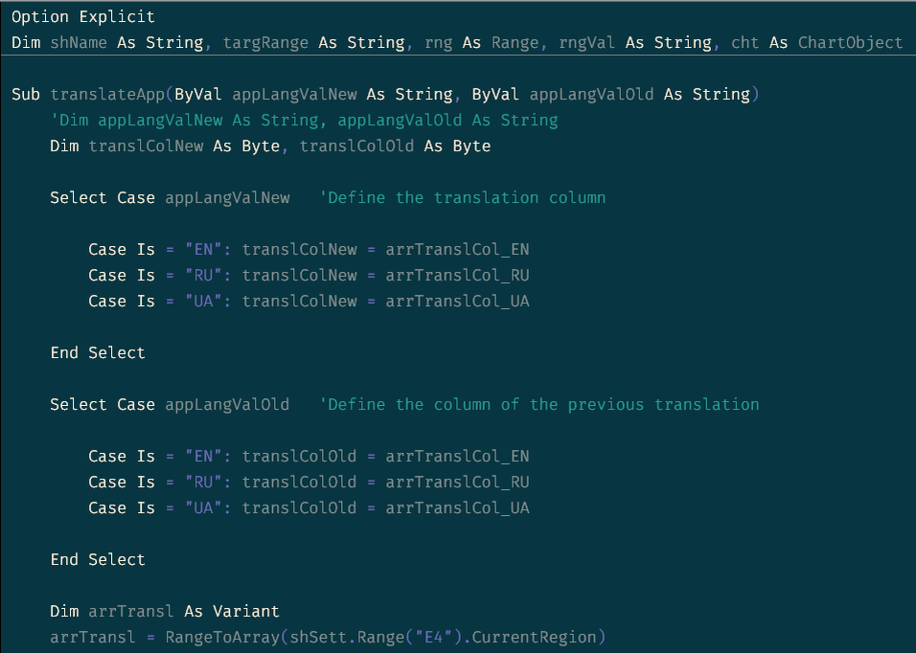Click the Option Explicit statement
This screenshot has height=653, width=916.
[x=83, y=17]
